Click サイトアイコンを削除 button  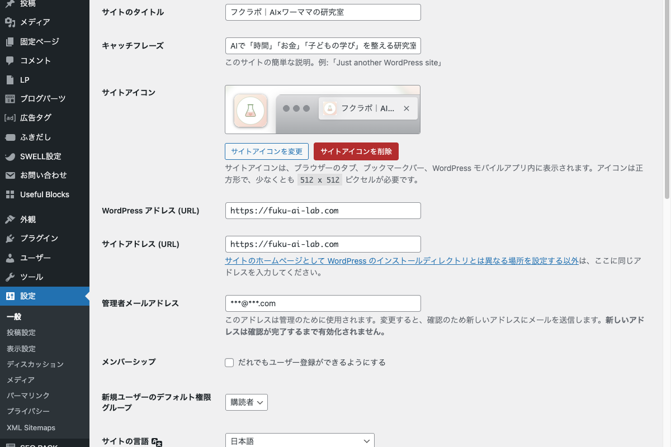(x=356, y=151)
